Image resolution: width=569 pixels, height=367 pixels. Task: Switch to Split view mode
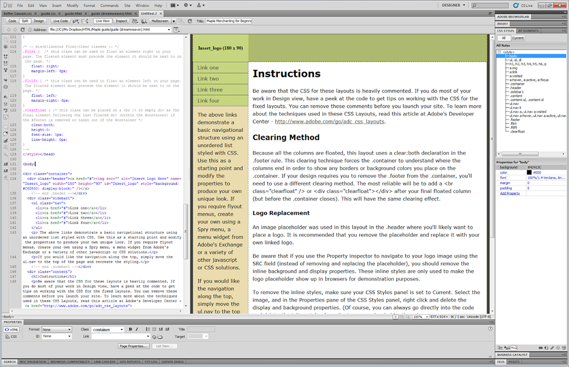point(24,20)
